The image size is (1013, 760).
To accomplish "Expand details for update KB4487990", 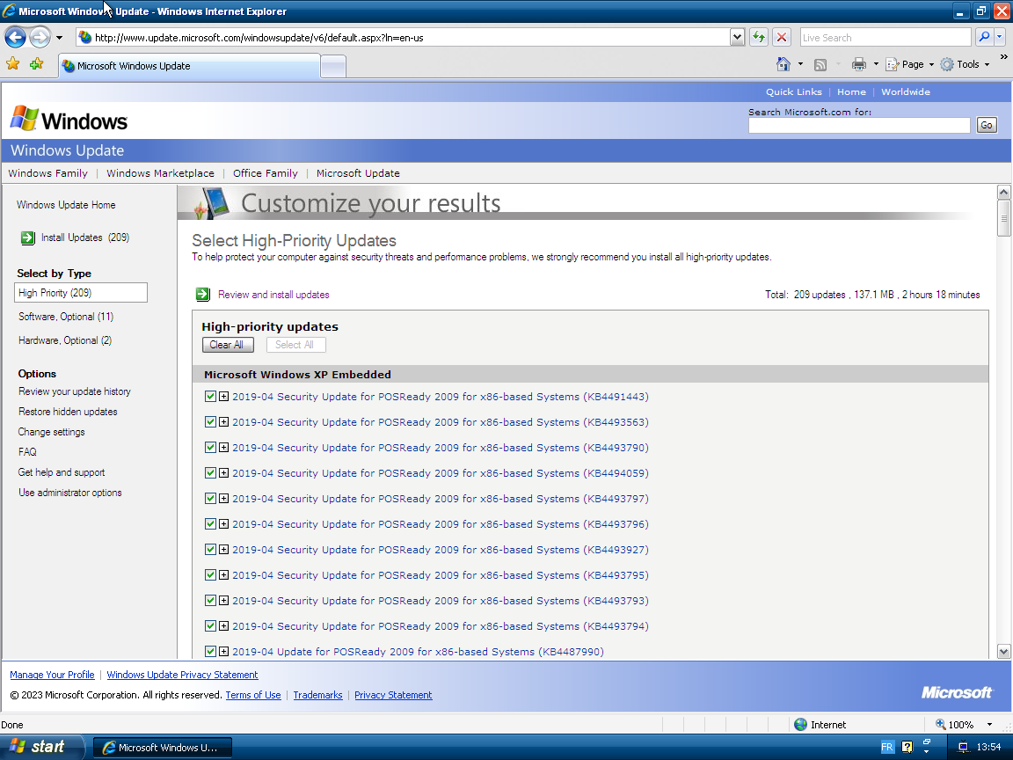I will pos(223,652).
